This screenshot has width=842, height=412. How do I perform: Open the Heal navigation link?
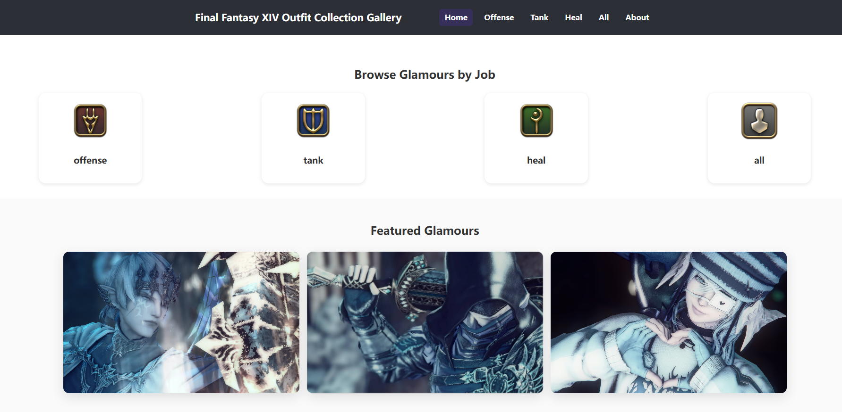573,17
